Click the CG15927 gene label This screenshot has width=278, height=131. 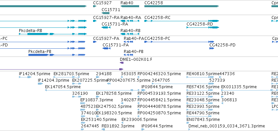[102, 3]
